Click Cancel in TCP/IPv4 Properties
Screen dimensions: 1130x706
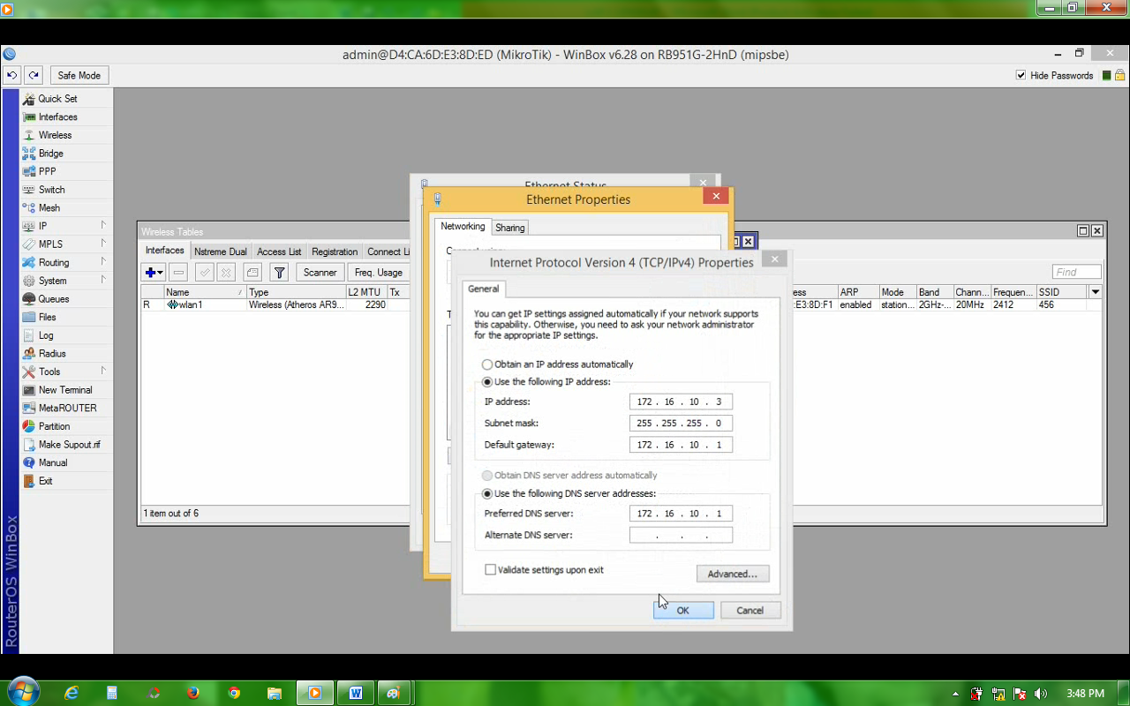click(750, 610)
